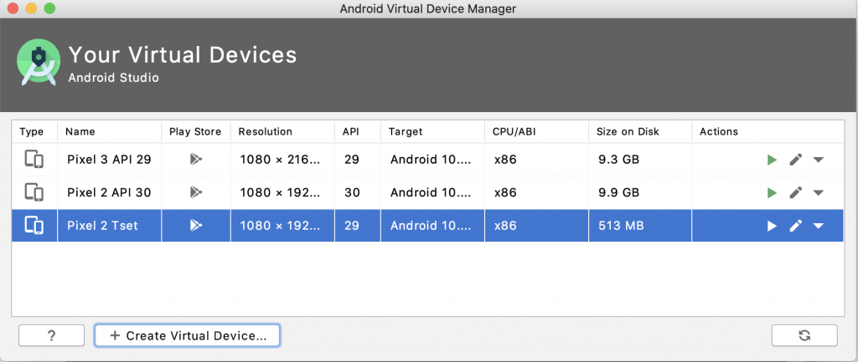Image resolution: width=858 pixels, height=362 pixels.
Task: Open more actions for Pixel 2 Tset
Action: [818, 226]
